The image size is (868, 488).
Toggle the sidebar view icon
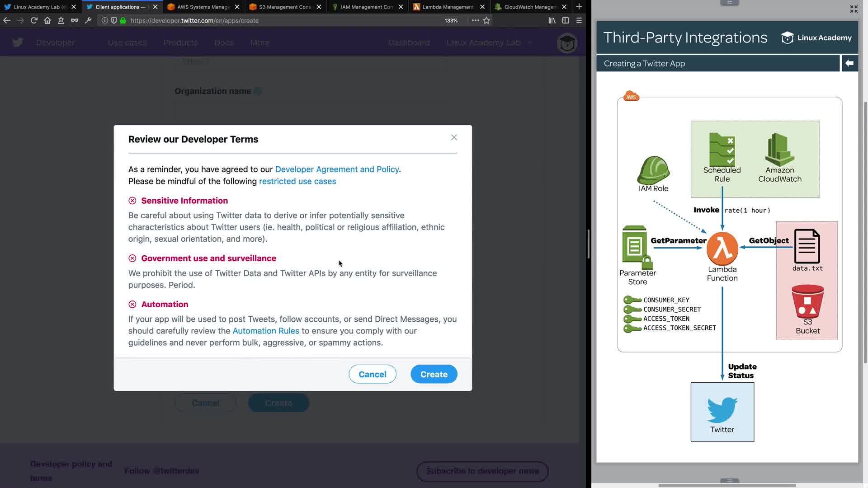(565, 20)
